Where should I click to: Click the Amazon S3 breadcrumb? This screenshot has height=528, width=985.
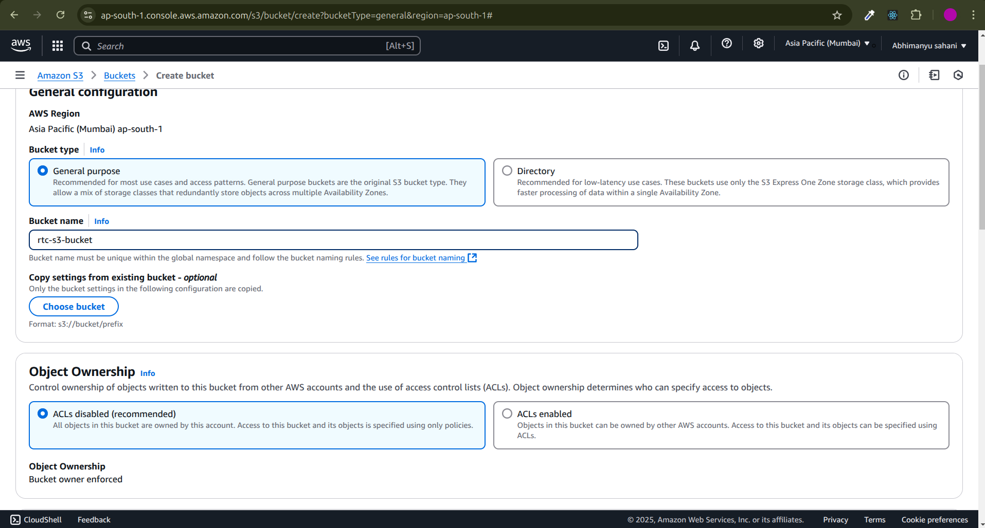click(60, 76)
